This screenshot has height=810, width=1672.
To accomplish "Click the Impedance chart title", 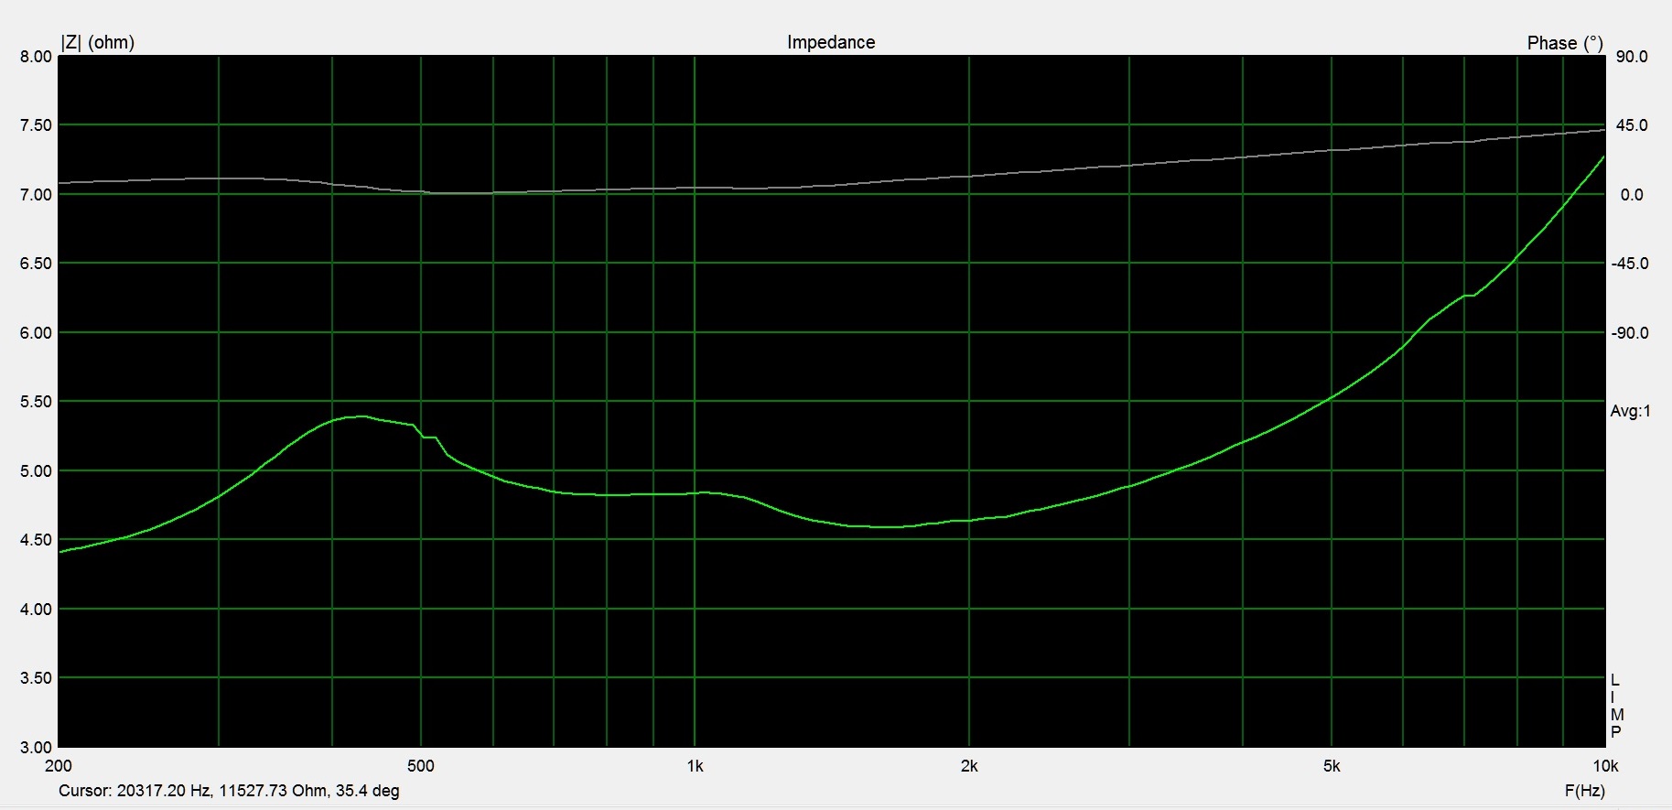I will click(x=830, y=42).
